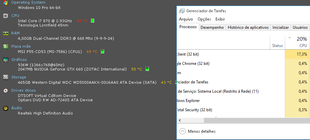Collapse details with Menos detalhes button

click(x=197, y=131)
